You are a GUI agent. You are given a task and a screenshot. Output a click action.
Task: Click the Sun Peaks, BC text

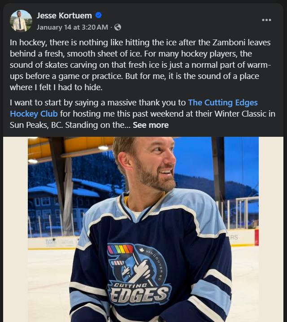[37, 125]
